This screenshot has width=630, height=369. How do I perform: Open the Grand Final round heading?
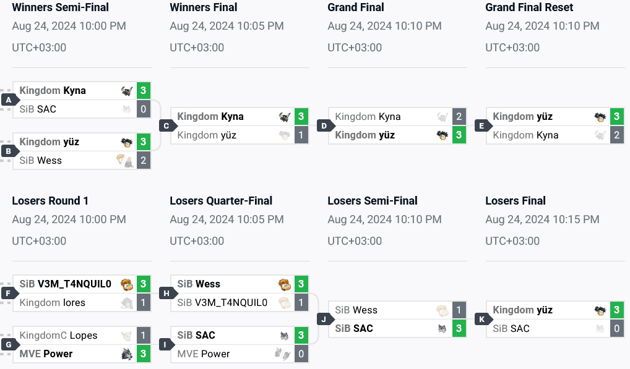355,7
